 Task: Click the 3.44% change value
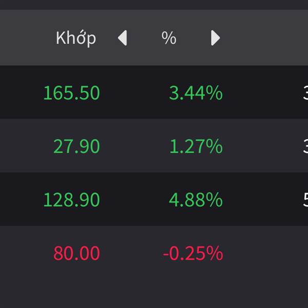click(x=196, y=93)
